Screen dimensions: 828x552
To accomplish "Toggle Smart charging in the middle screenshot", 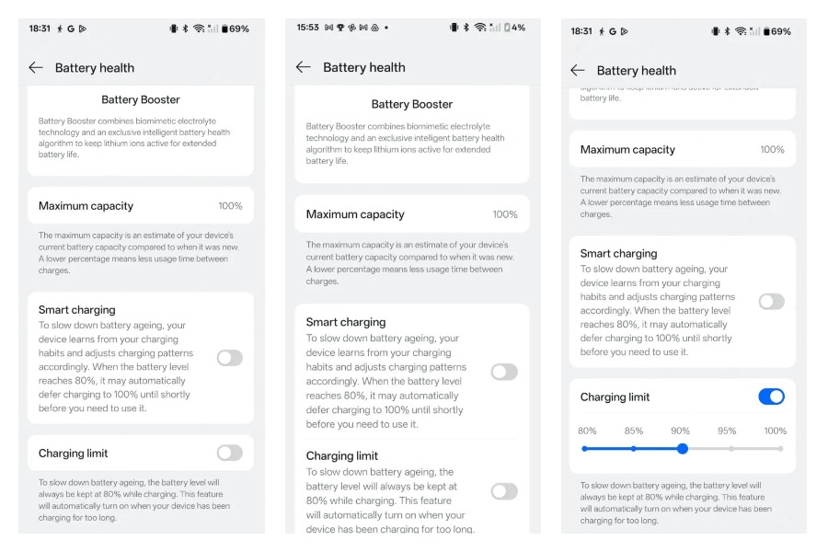I will click(504, 372).
